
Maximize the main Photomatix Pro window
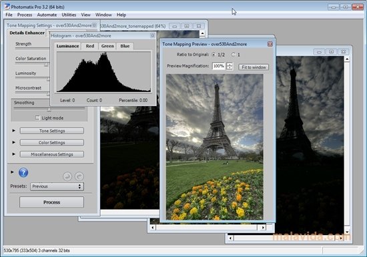[x=346, y=7]
